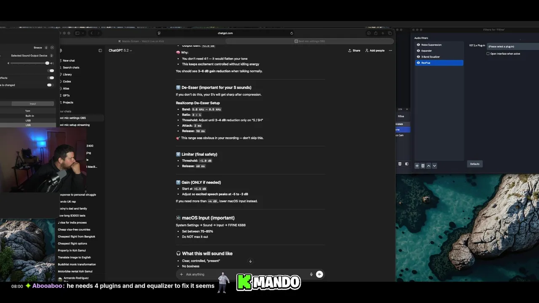The image size is (539, 303).
Task: Toggle visibility eye for Noise Suppression filter
Action: (x=418, y=45)
